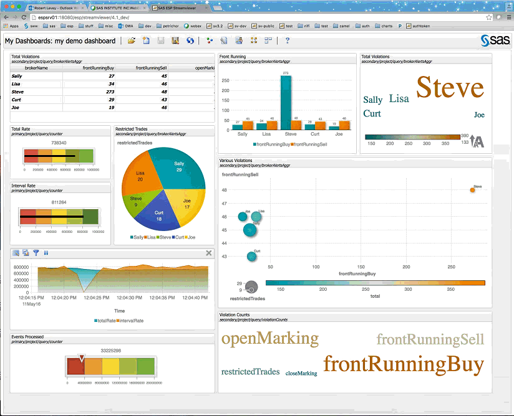
Task: Open a dashboard using the folder icon
Action: pos(131,40)
